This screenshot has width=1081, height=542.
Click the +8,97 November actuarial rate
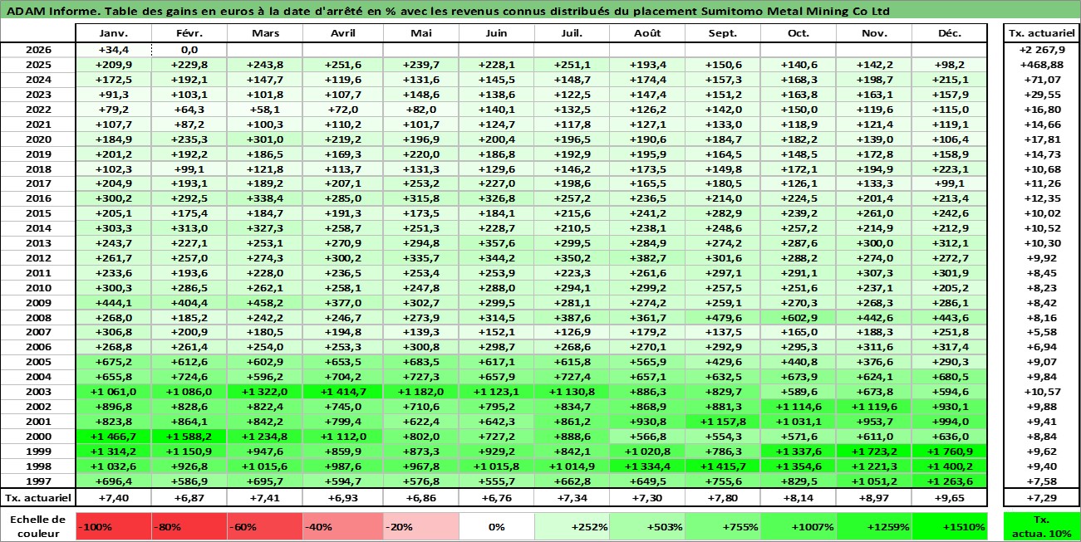point(873,498)
